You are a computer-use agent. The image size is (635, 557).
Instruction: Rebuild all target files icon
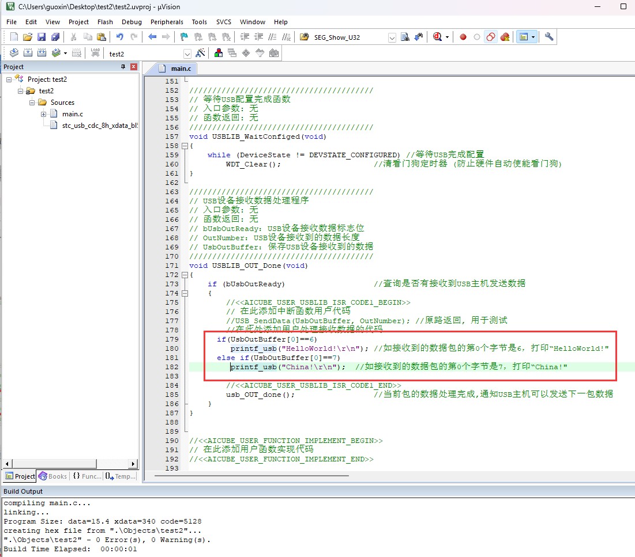click(42, 53)
